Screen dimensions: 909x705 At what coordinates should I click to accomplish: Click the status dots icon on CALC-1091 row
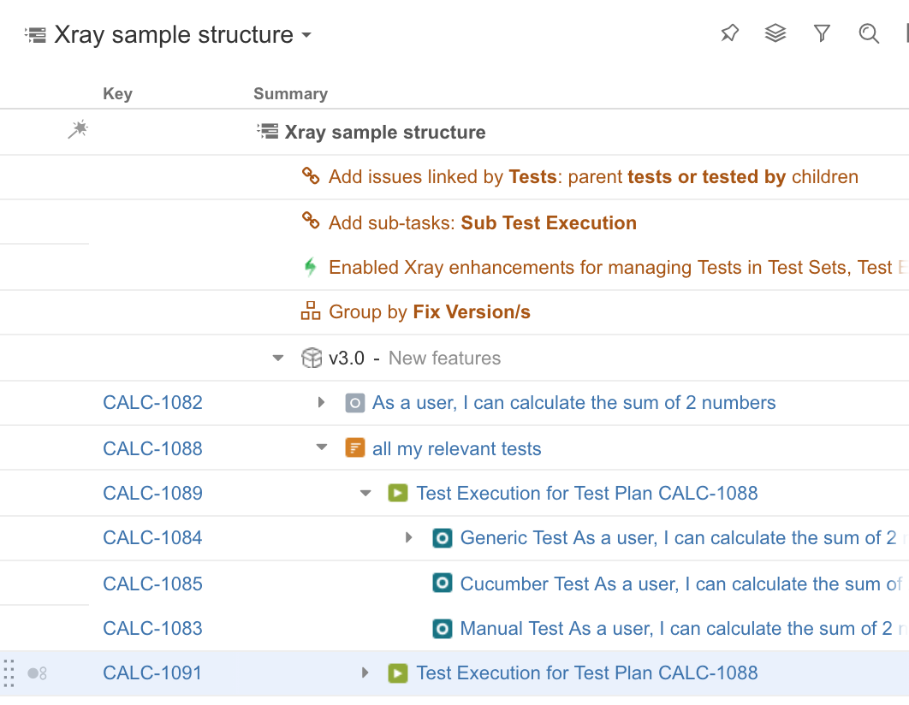[x=37, y=673]
